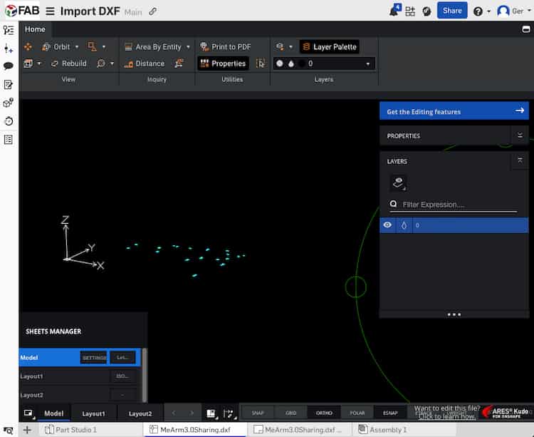
Task: Click Get the Editing features banner
Action: click(x=454, y=110)
